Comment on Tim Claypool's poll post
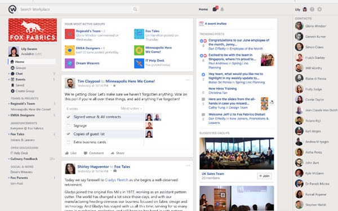338x211 pixels. (x=94, y=153)
